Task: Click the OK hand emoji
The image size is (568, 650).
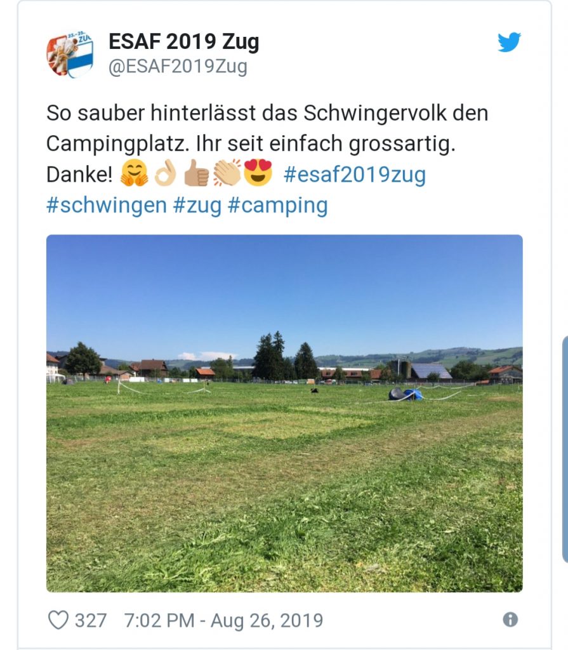Action: [x=166, y=173]
